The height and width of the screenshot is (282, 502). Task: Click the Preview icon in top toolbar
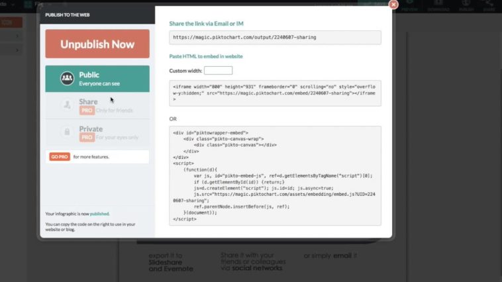tap(410, 7)
